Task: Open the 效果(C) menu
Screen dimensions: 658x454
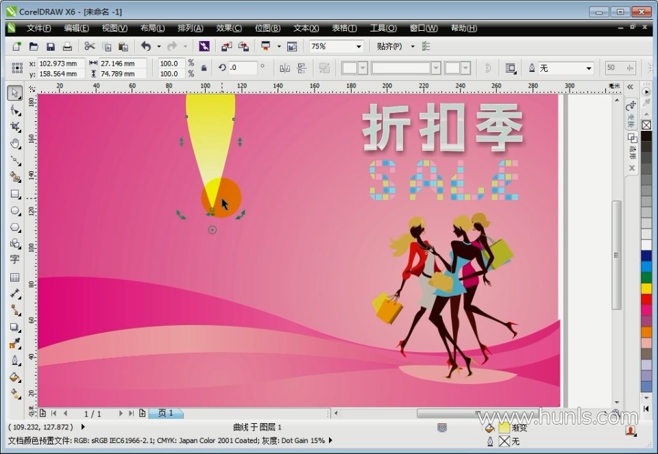Action: (229, 28)
